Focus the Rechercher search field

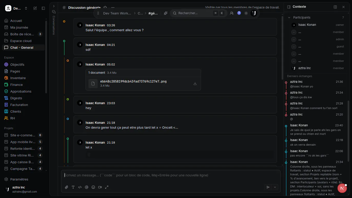click(198, 13)
